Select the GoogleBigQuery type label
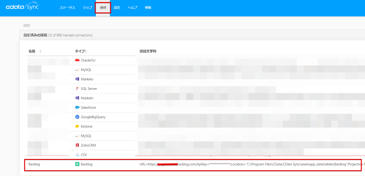 click(93, 117)
